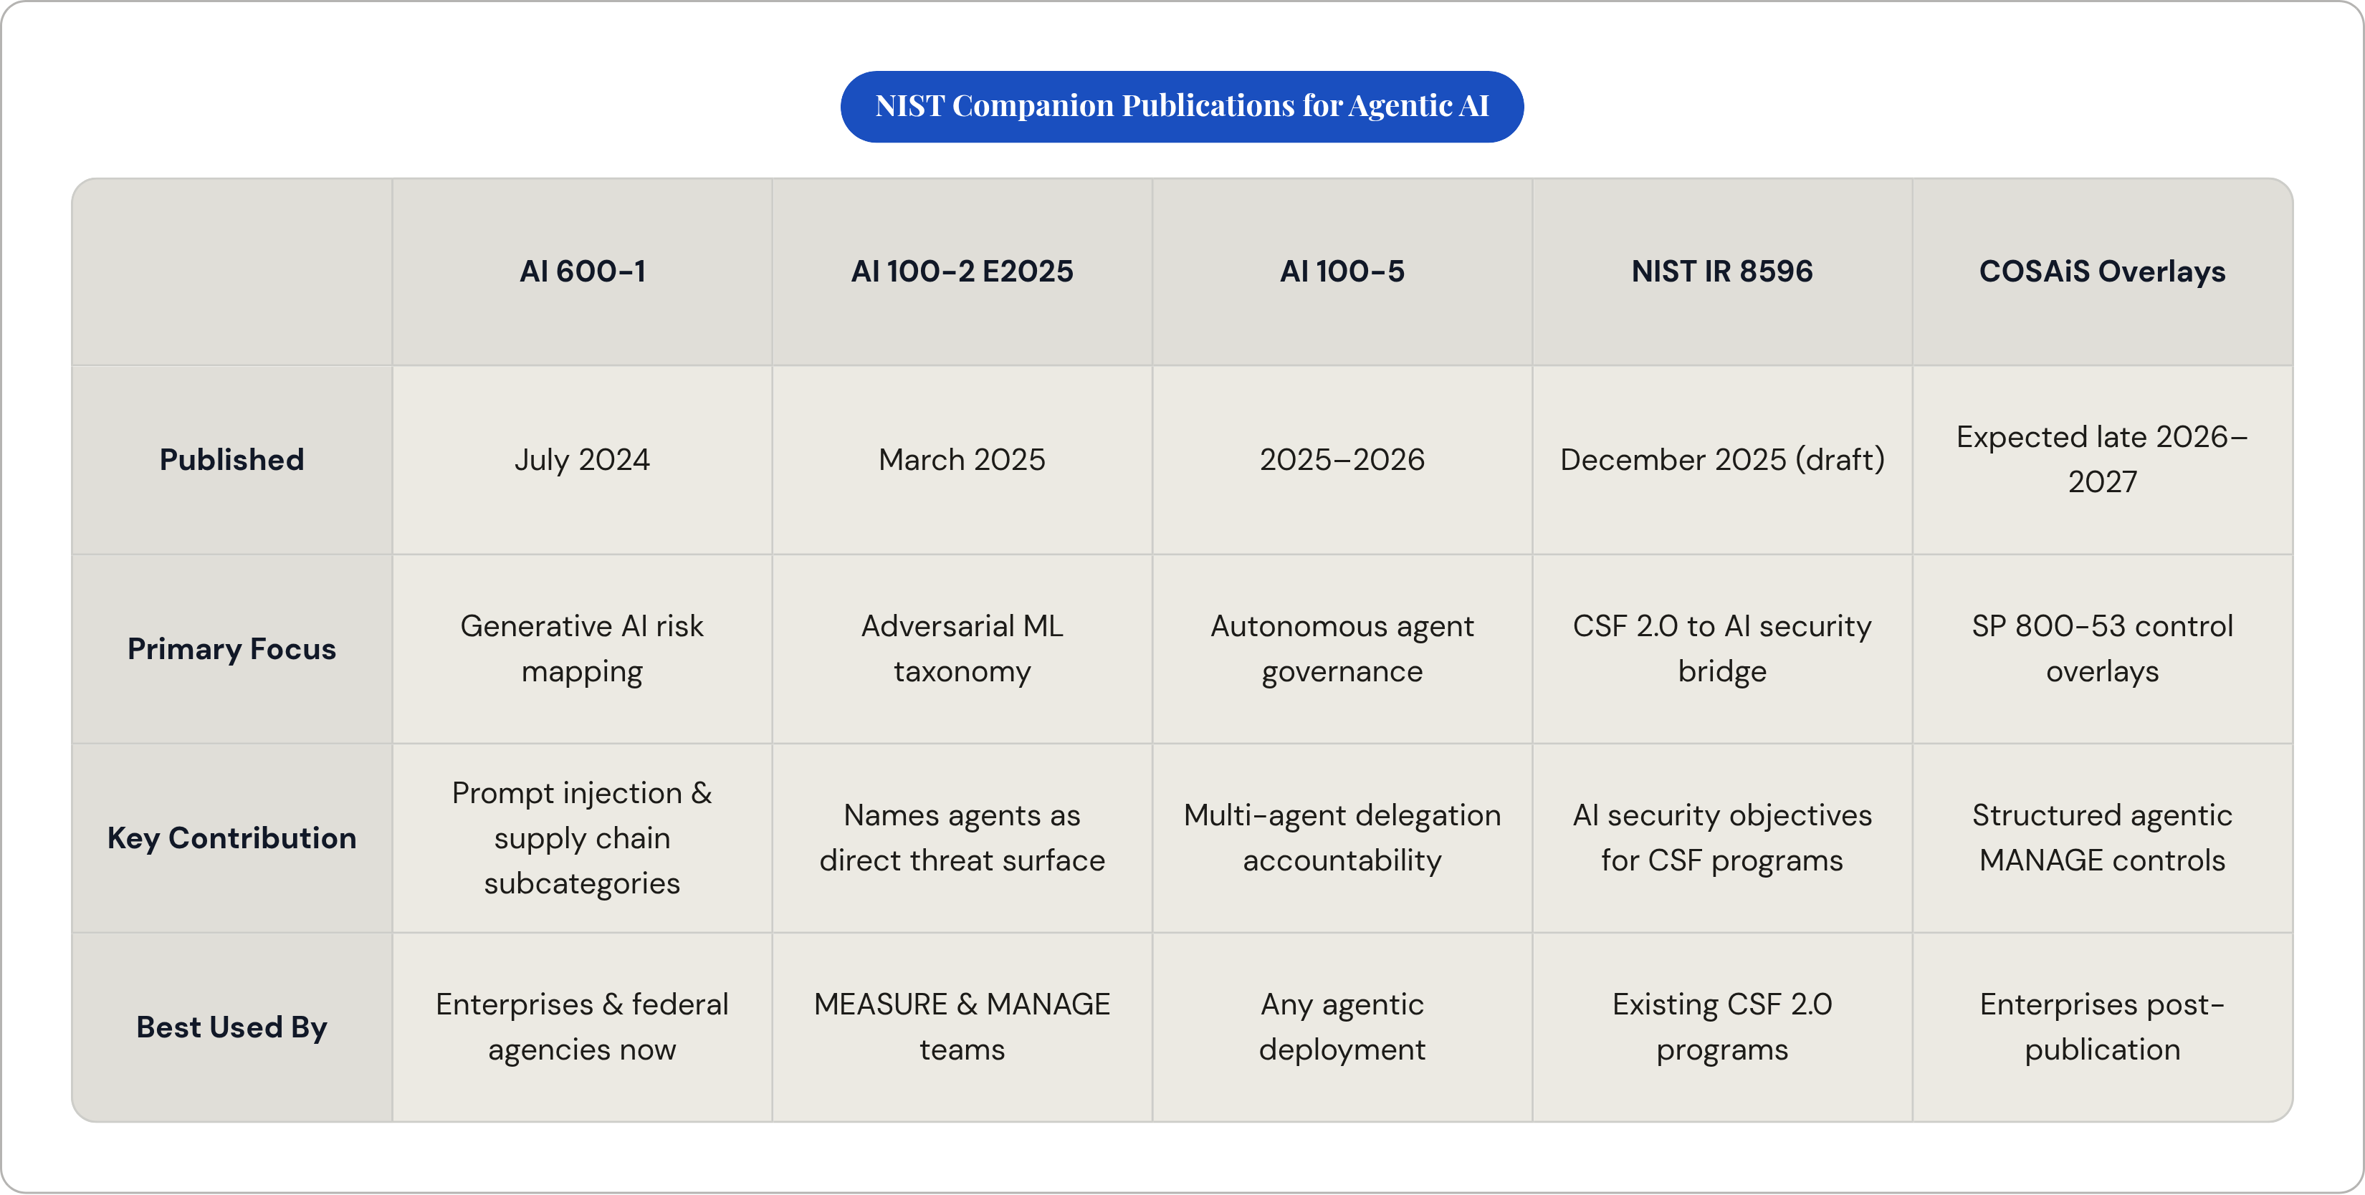Click the NIST Companion Publications title banner
The height and width of the screenshot is (1195, 2365).
pos(1182,107)
